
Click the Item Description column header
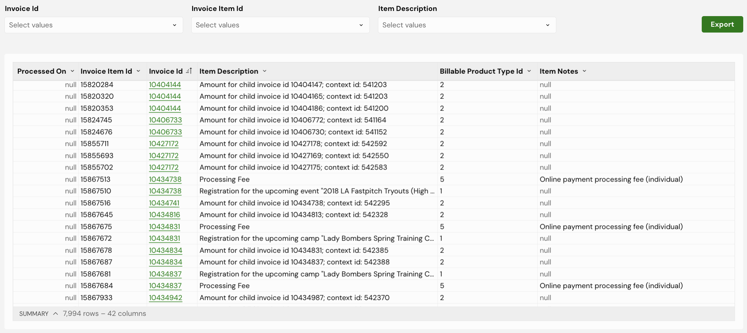(x=229, y=71)
